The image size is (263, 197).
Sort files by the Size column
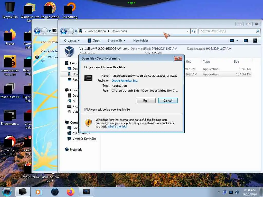(236, 62)
